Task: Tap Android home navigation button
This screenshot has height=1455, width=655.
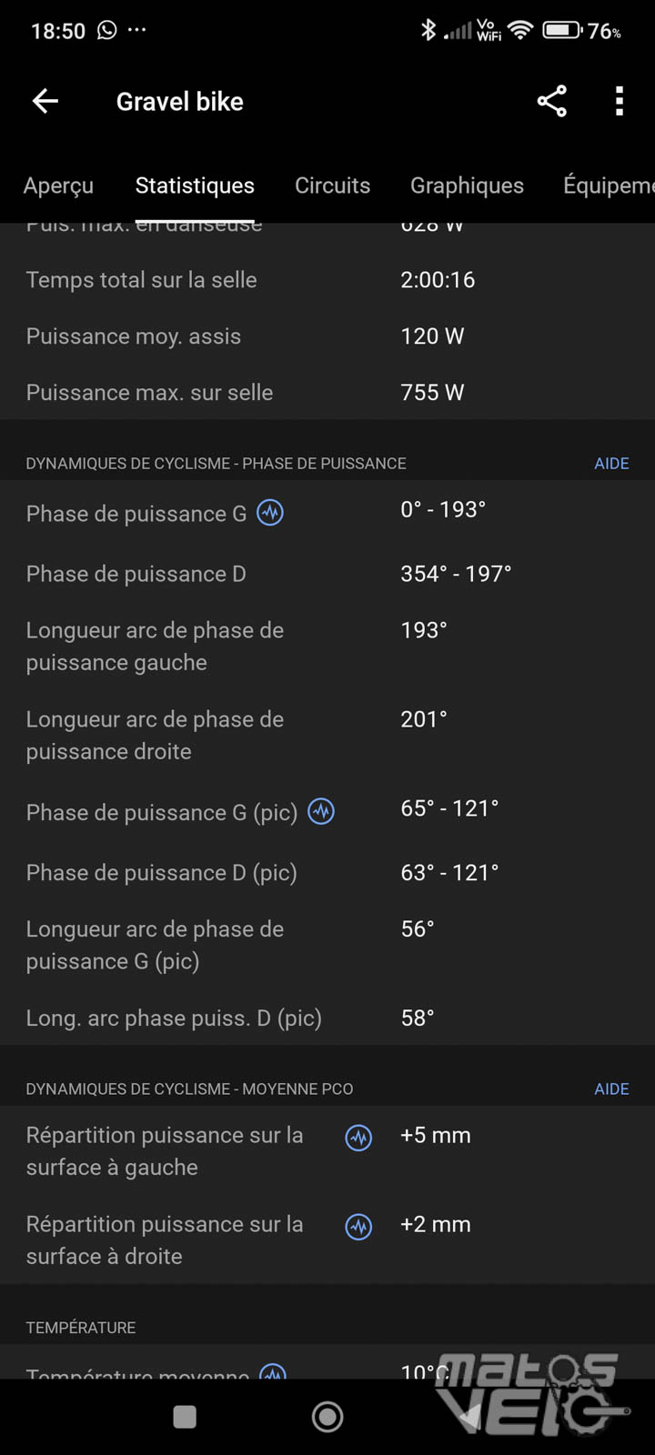Action: click(x=327, y=1416)
